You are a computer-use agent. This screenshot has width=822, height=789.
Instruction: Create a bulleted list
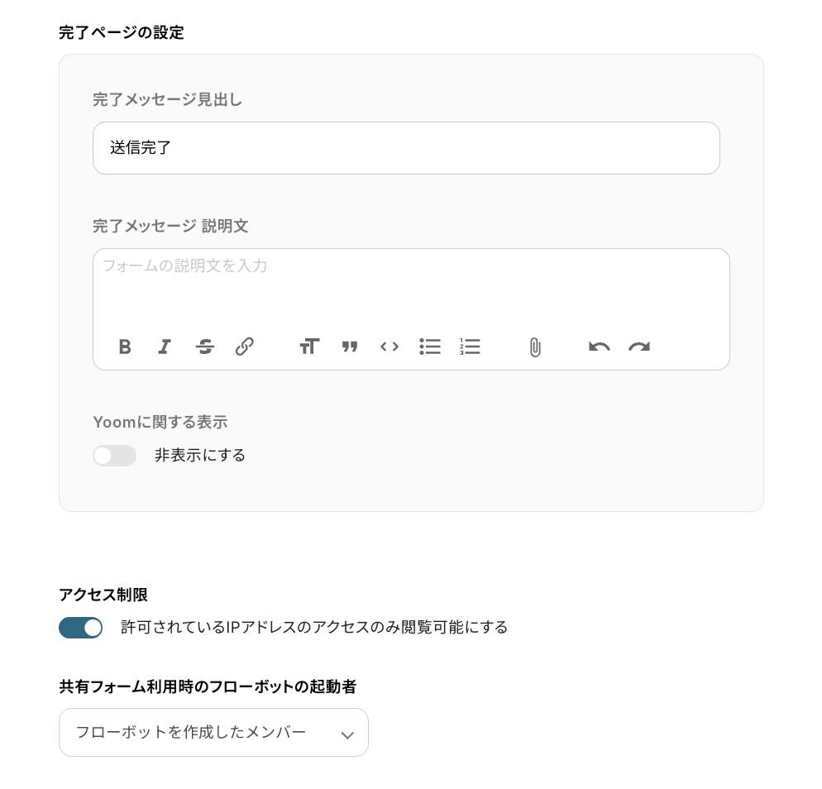pos(430,347)
